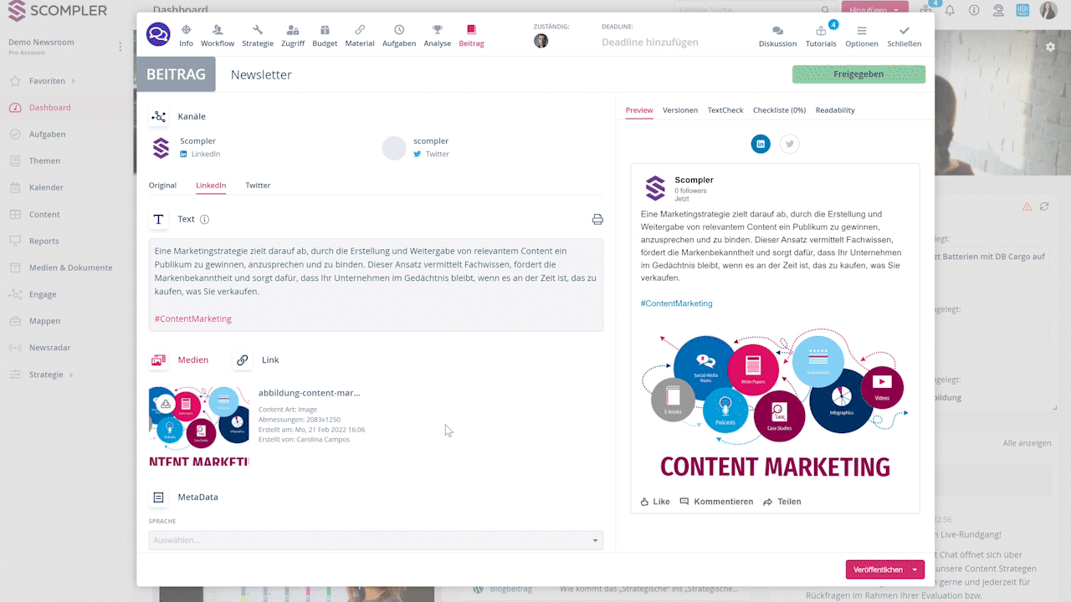This screenshot has height=602, width=1071.
Task: Click the print icon beside Text
Action: click(597, 219)
